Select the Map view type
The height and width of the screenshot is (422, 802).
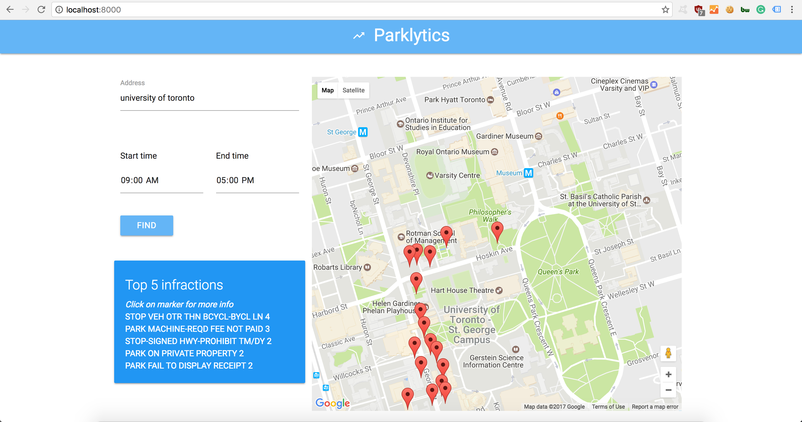coord(327,90)
